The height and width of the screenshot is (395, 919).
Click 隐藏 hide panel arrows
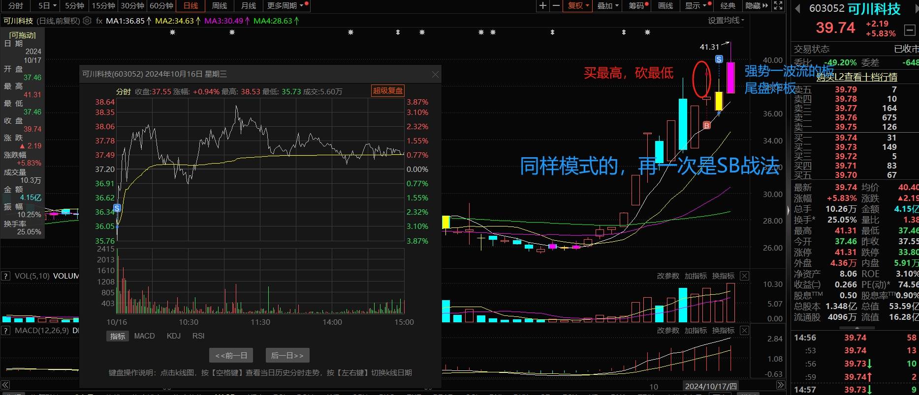757,6
